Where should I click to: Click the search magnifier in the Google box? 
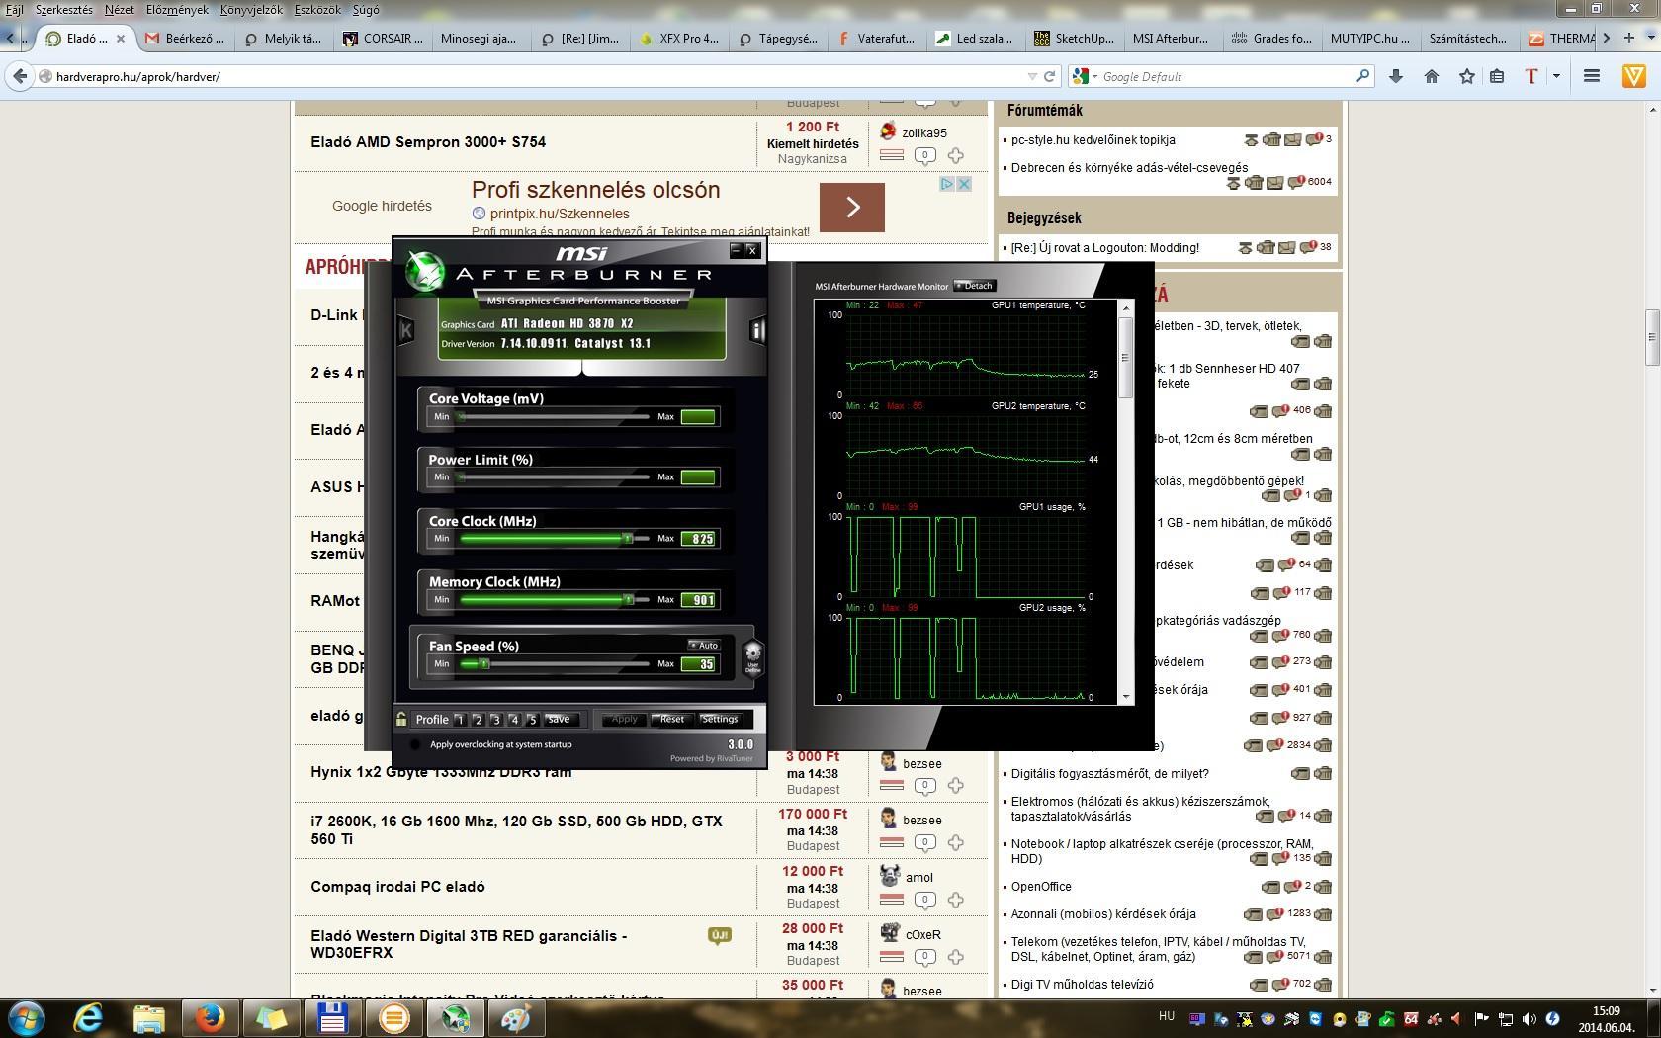point(1362,76)
